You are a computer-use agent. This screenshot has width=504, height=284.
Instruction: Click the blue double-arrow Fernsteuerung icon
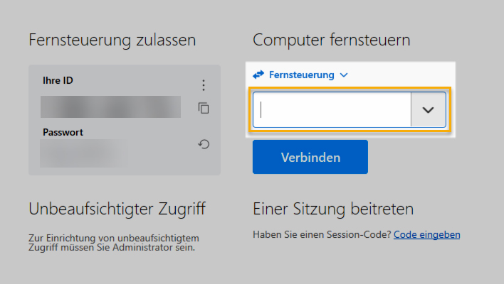(258, 75)
